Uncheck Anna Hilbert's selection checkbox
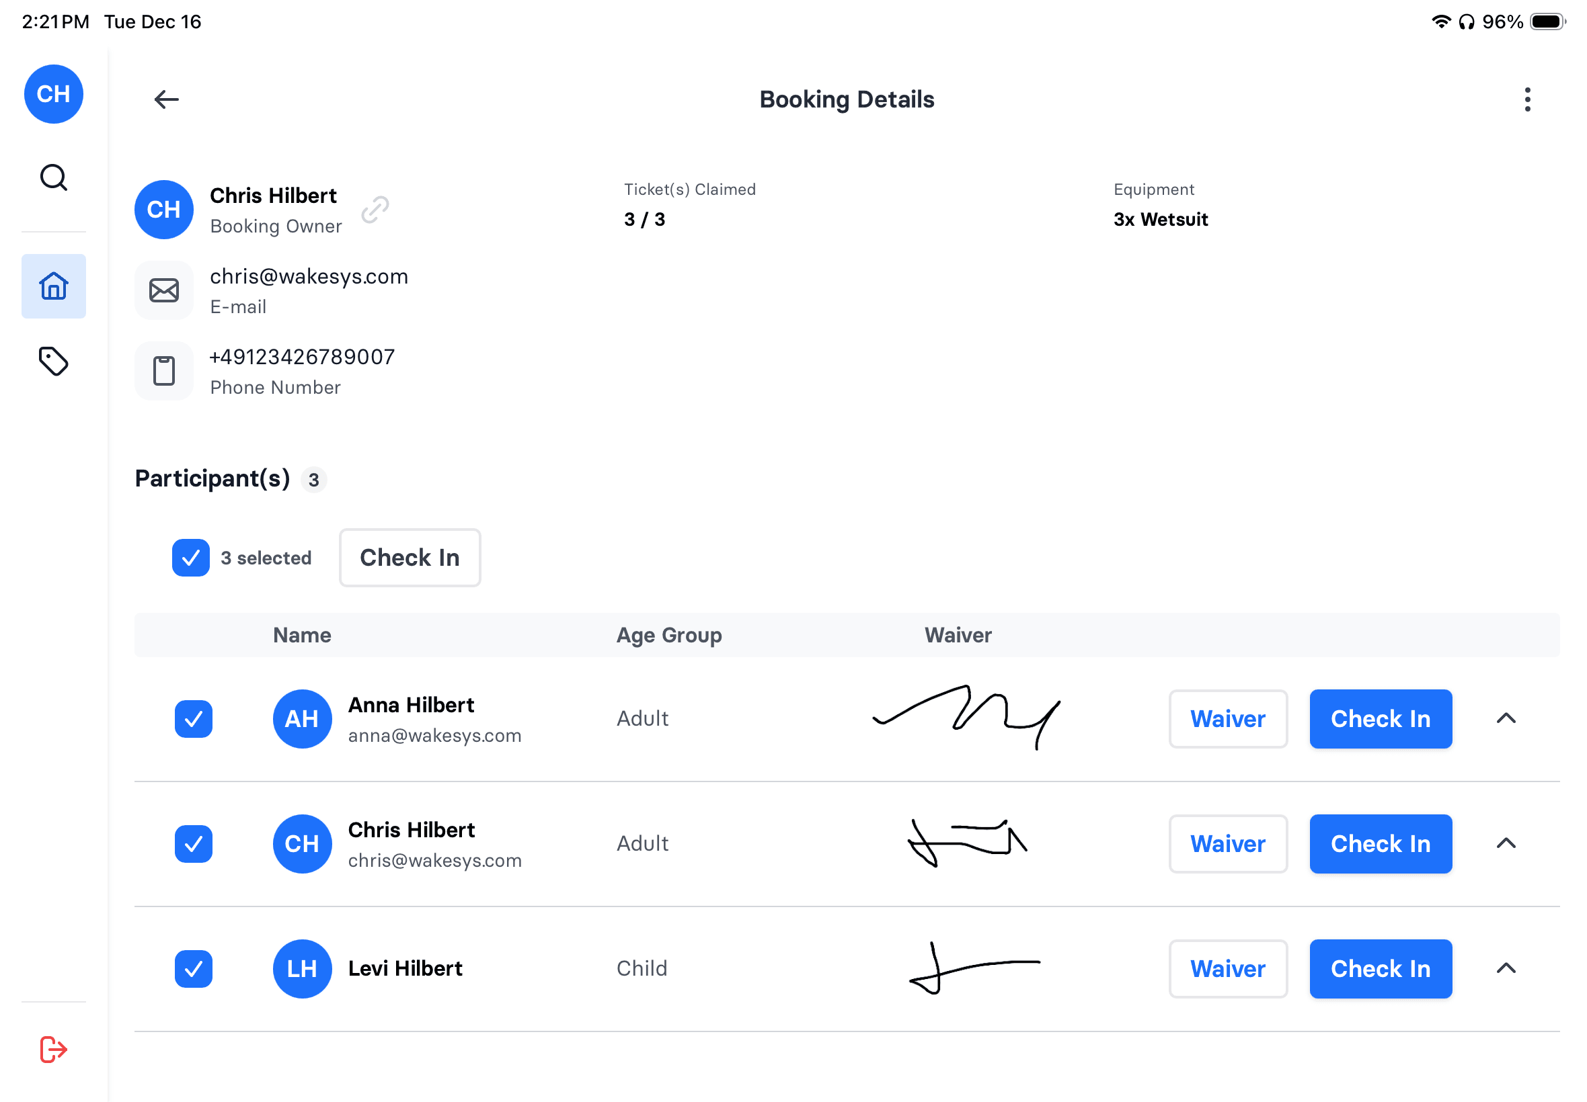The height and width of the screenshot is (1102, 1587). (194, 719)
